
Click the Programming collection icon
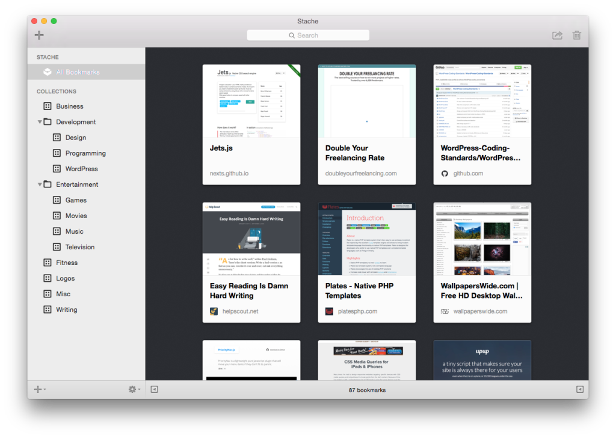point(57,153)
